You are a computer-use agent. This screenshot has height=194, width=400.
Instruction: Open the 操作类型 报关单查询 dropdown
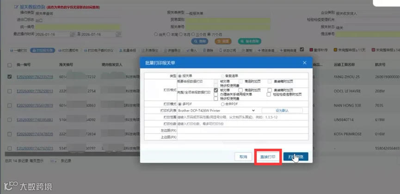(x=77, y=13)
